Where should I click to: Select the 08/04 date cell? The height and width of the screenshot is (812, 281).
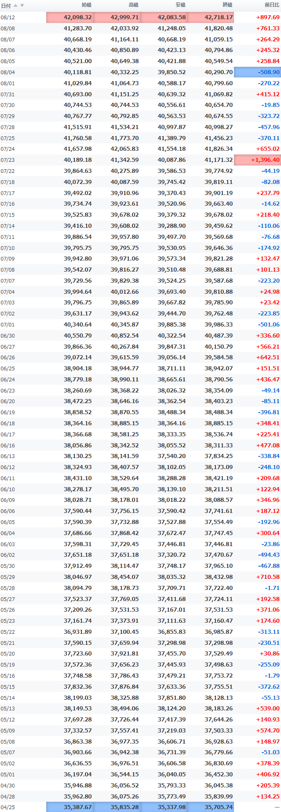8,73
